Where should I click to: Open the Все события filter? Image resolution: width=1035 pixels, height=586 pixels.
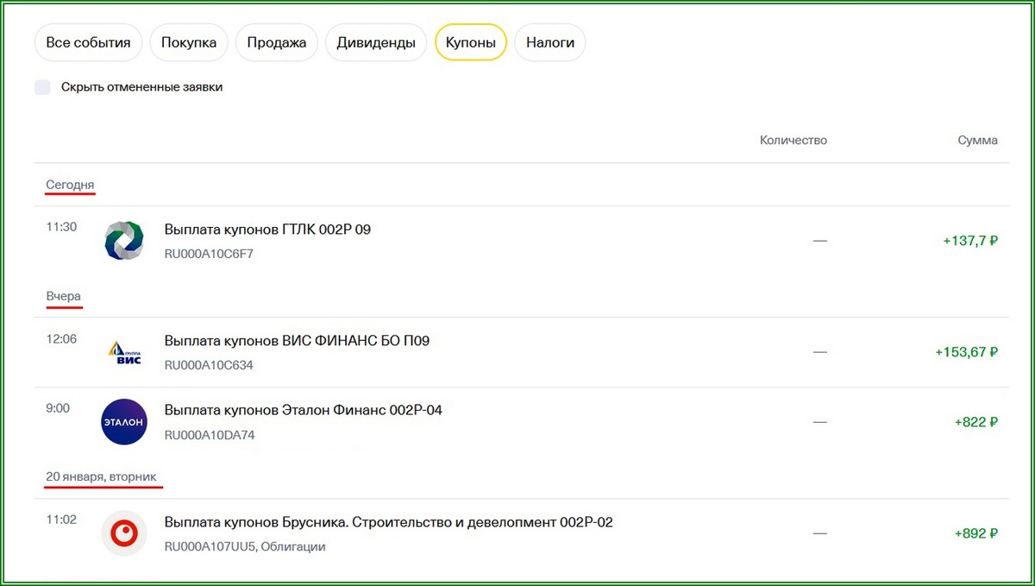(x=87, y=41)
